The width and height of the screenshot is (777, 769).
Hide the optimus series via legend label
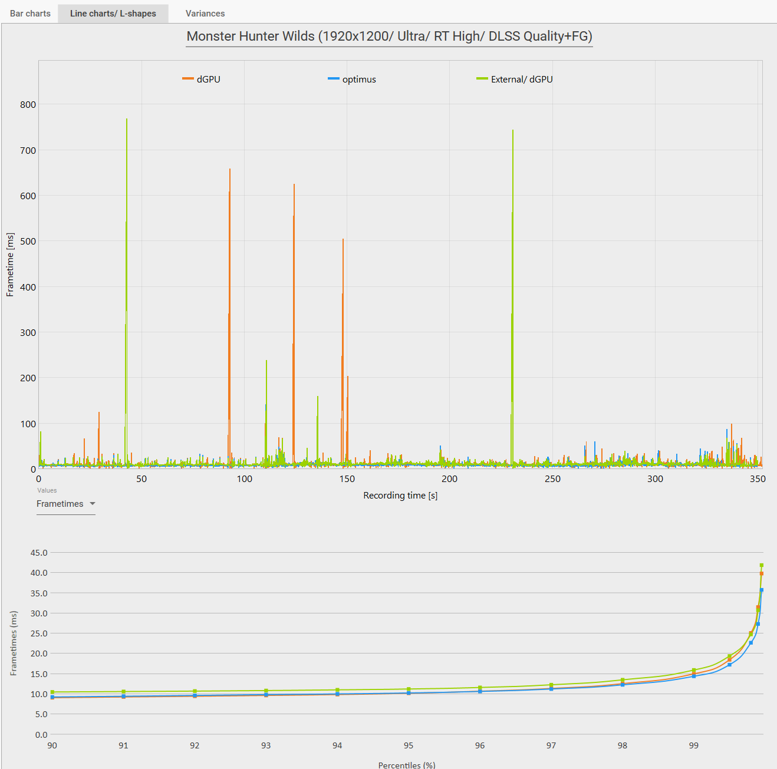coord(359,79)
